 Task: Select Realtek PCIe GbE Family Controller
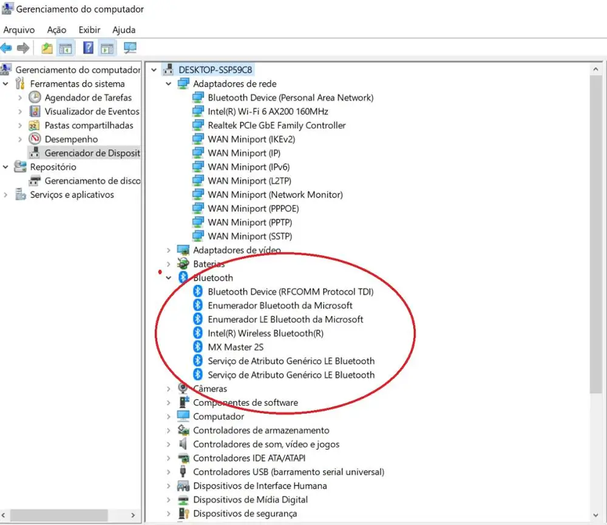[x=276, y=125]
